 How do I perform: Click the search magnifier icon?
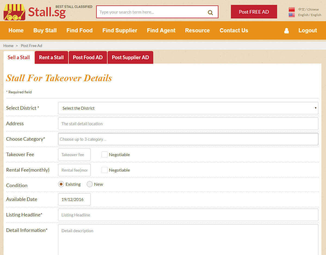[210, 12]
